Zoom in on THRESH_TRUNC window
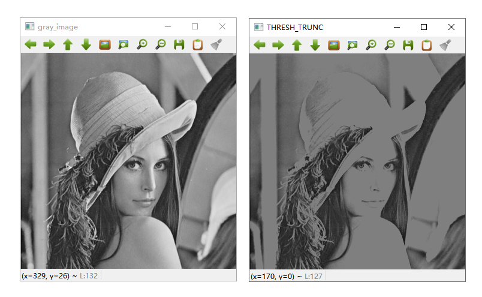482x297 pixels. (x=371, y=45)
